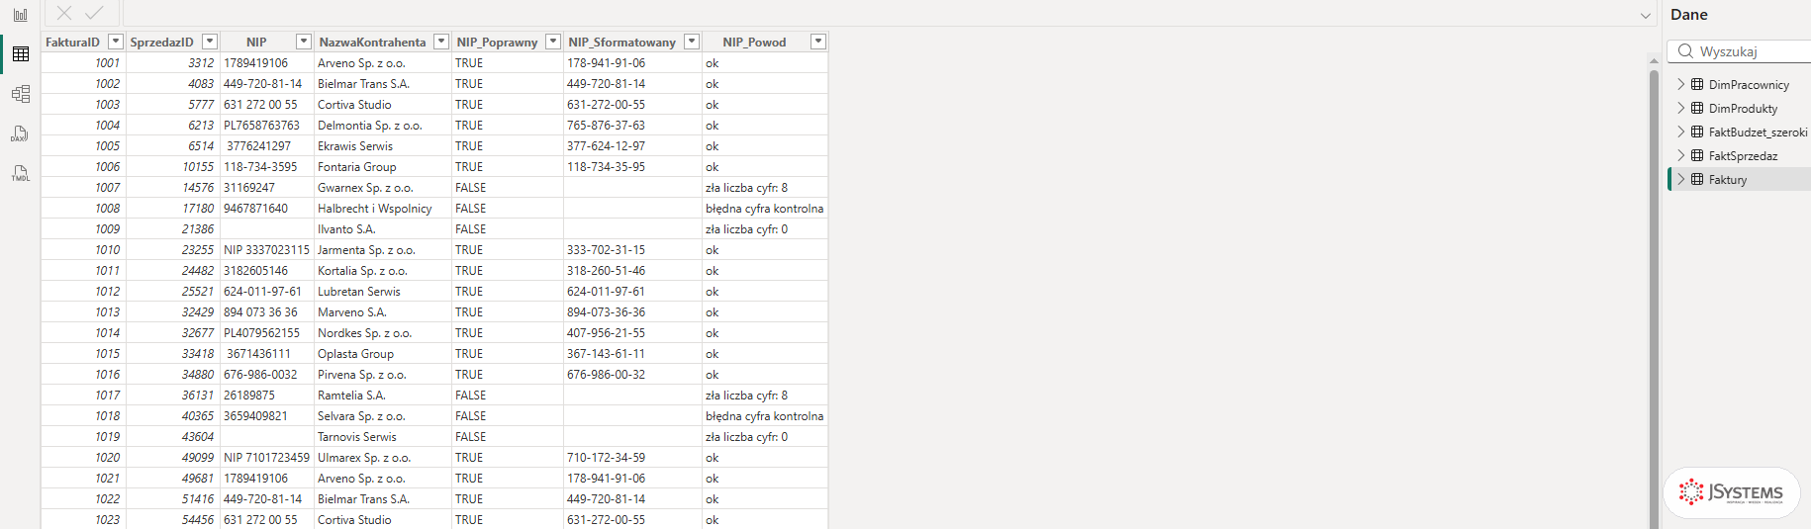Expand the DimProdukty table node
The width and height of the screenshot is (1811, 529).
pyautogui.click(x=1680, y=108)
